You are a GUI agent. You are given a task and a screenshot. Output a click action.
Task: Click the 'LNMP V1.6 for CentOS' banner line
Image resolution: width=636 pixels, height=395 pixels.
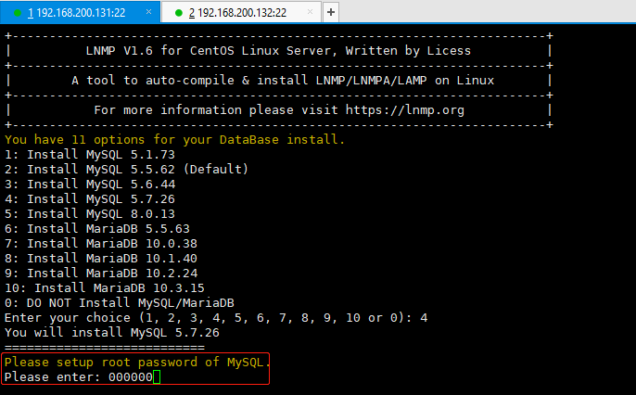click(278, 51)
